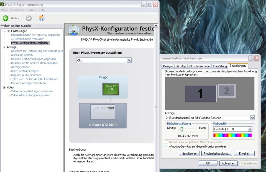Open the Zurück history dropdown arrow
Image resolution: width=266 pixels, height=172 pixels.
(23, 18)
